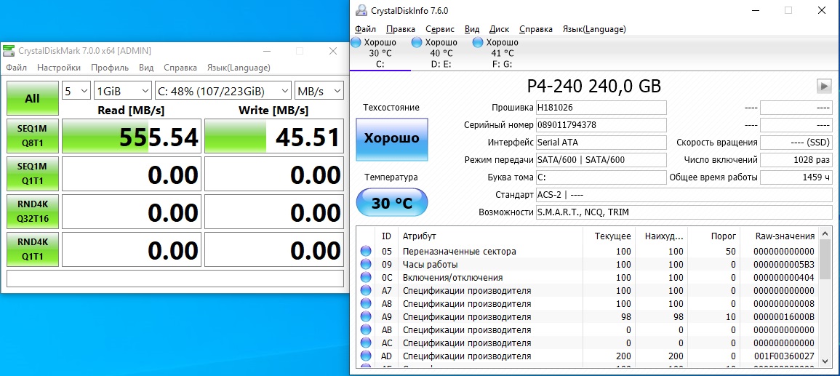Open Правка menu in CrystalDiskInfo
The height and width of the screenshot is (376, 840).
click(401, 29)
